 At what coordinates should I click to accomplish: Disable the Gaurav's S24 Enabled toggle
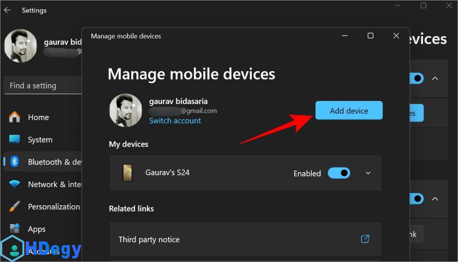339,173
